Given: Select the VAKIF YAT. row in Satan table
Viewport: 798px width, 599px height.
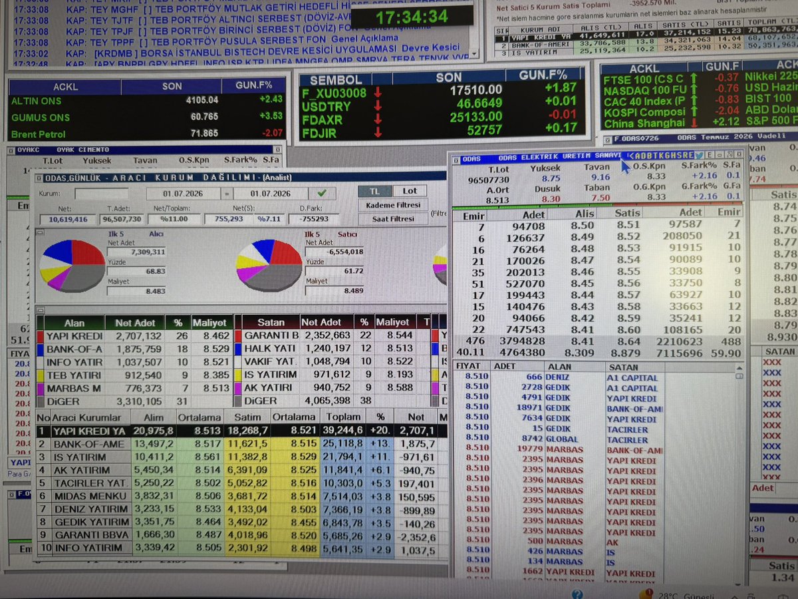Looking at the screenshot, I should coord(332,361).
